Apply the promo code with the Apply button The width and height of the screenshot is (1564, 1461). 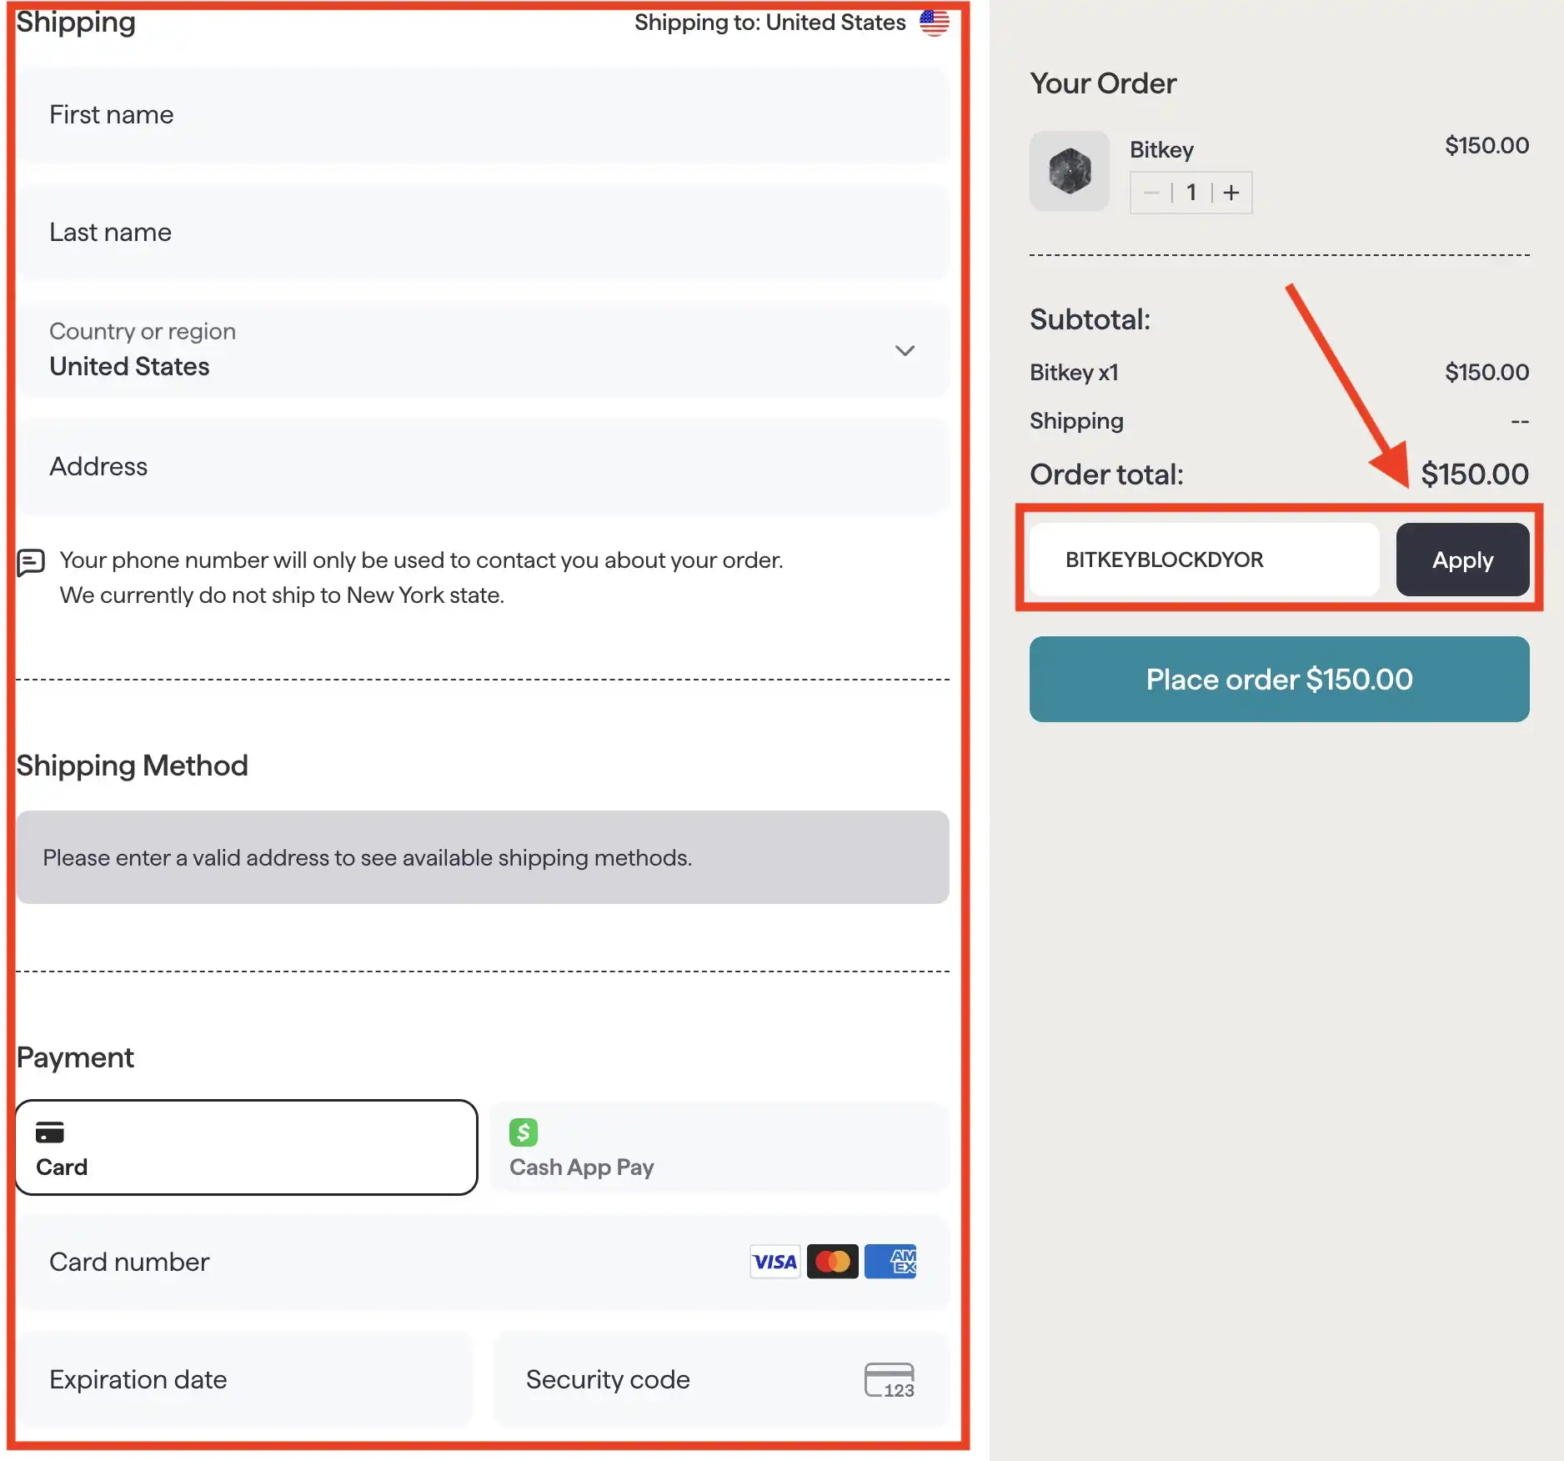tap(1462, 560)
